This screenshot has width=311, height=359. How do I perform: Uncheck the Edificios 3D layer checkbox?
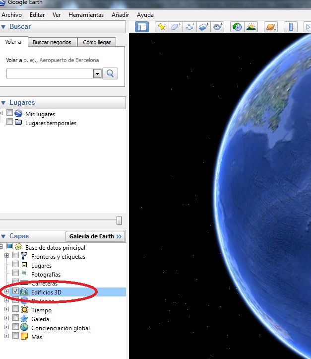click(x=16, y=291)
